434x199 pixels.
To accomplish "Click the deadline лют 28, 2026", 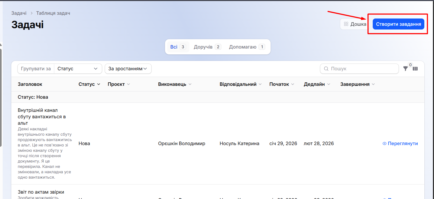I will (x=319, y=143).
